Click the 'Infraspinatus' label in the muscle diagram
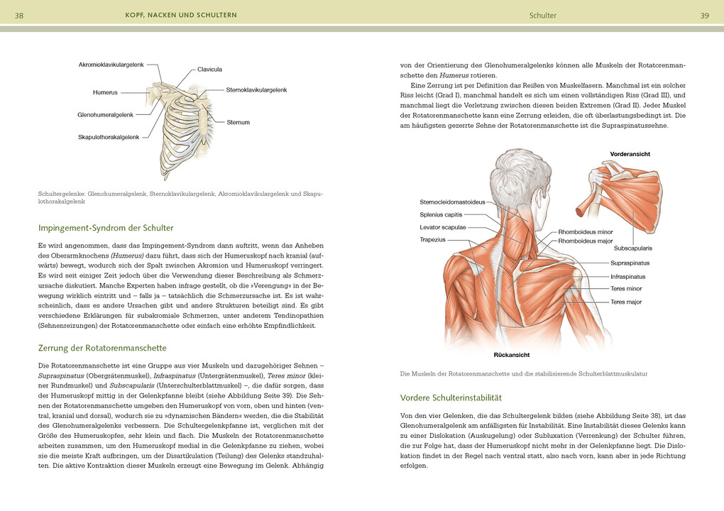724x511 pixels. (628, 277)
